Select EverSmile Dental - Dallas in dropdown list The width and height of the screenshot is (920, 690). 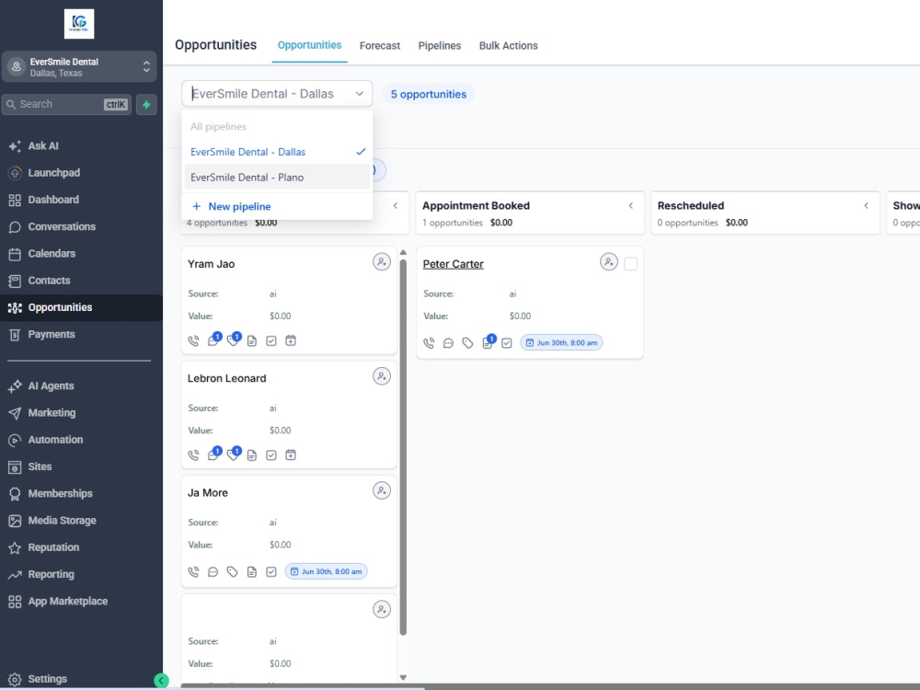[278, 152]
